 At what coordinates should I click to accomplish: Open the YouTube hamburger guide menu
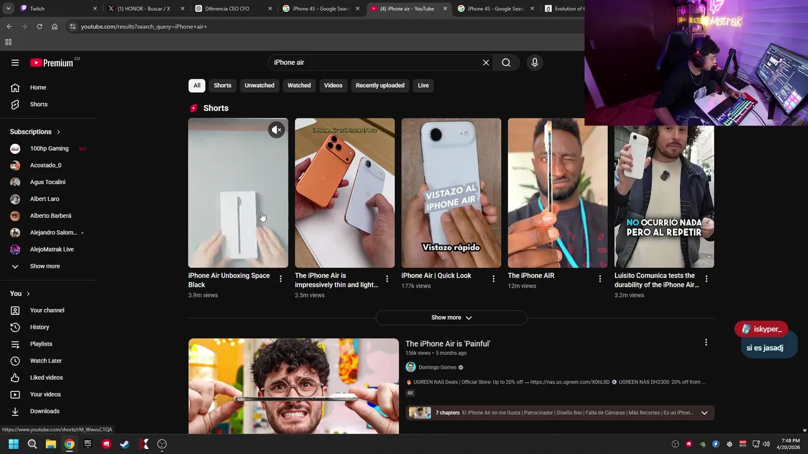[x=15, y=62]
